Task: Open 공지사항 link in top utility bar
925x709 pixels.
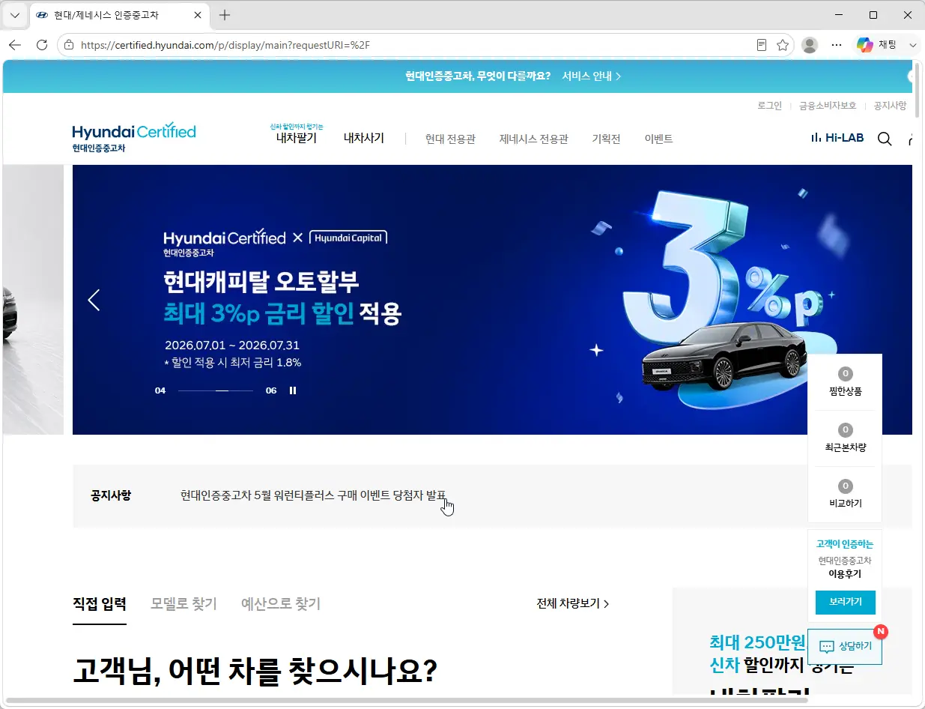Action: [890, 106]
